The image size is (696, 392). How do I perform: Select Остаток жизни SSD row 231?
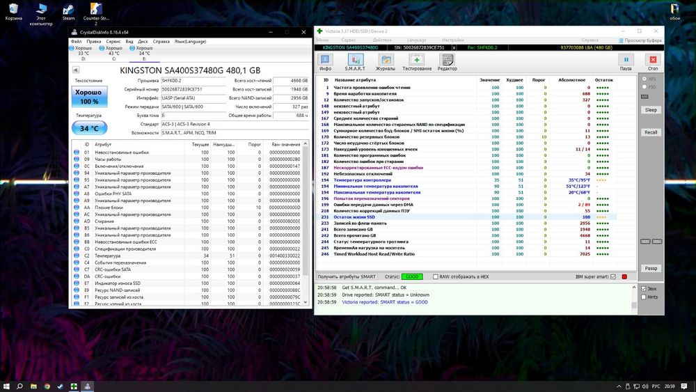(x=466, y=217)
